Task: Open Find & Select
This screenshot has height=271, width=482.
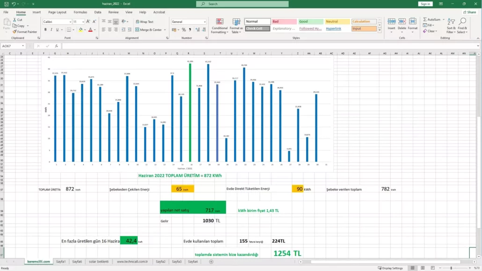Action: coord(462,26)
